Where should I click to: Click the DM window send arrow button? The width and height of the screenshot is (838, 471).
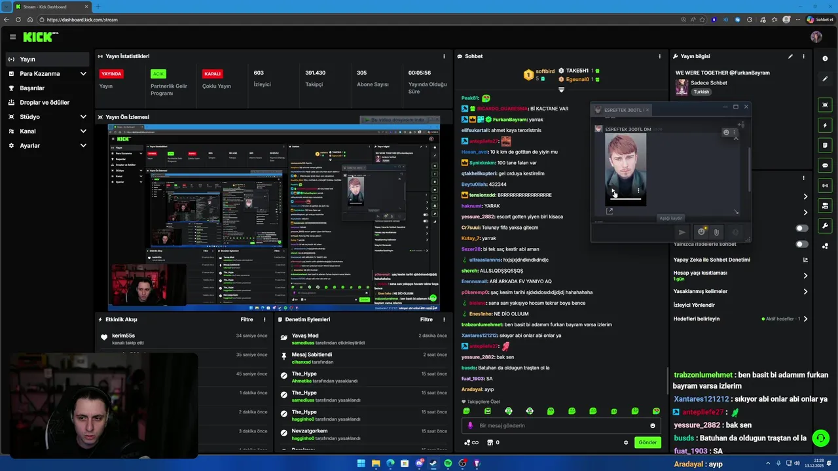(x=682, y=232)
